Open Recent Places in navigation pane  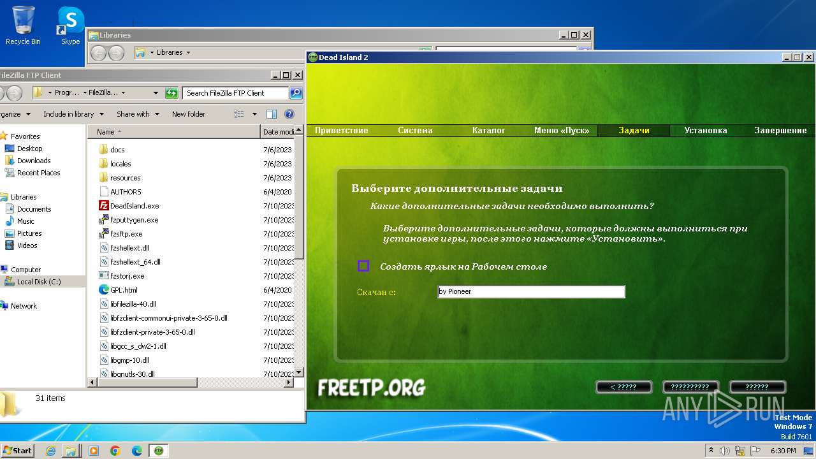(x=38, y=173)
